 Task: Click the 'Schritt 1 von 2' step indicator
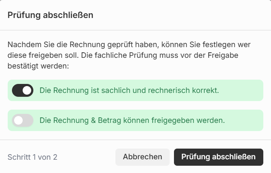[x=32, y=157]
